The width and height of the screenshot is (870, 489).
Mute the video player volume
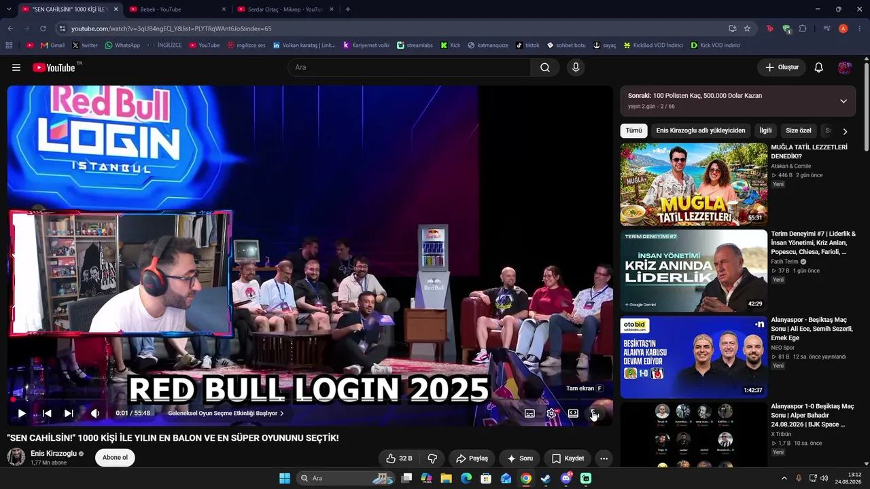(95, 413)
